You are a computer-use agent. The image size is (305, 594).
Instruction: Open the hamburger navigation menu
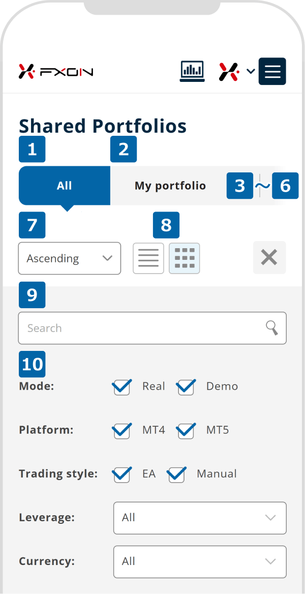tap(272, 71)
